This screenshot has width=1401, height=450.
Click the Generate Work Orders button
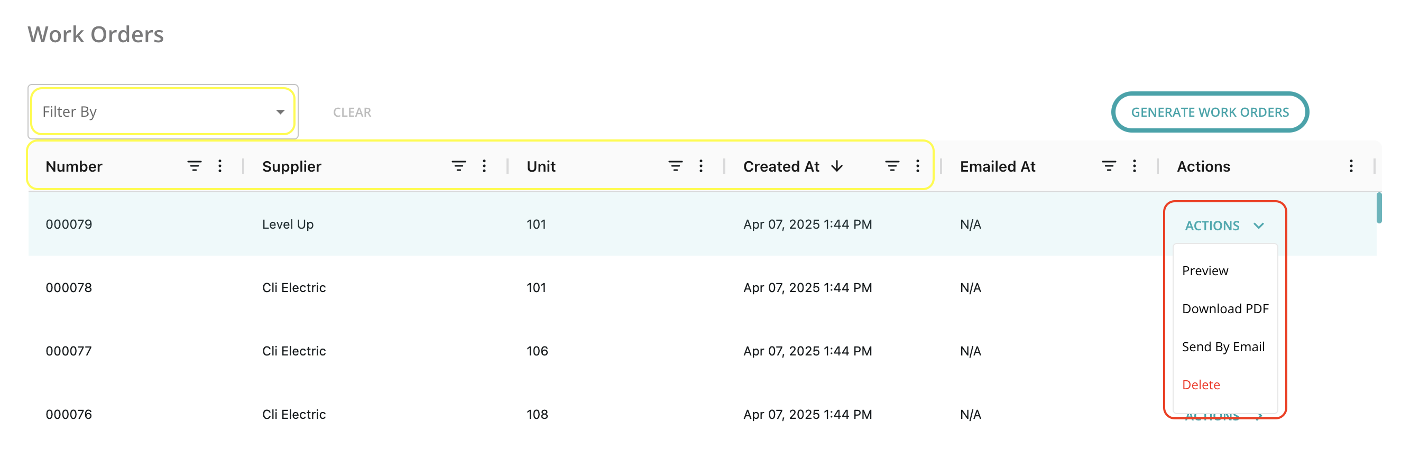point(1210,112)
